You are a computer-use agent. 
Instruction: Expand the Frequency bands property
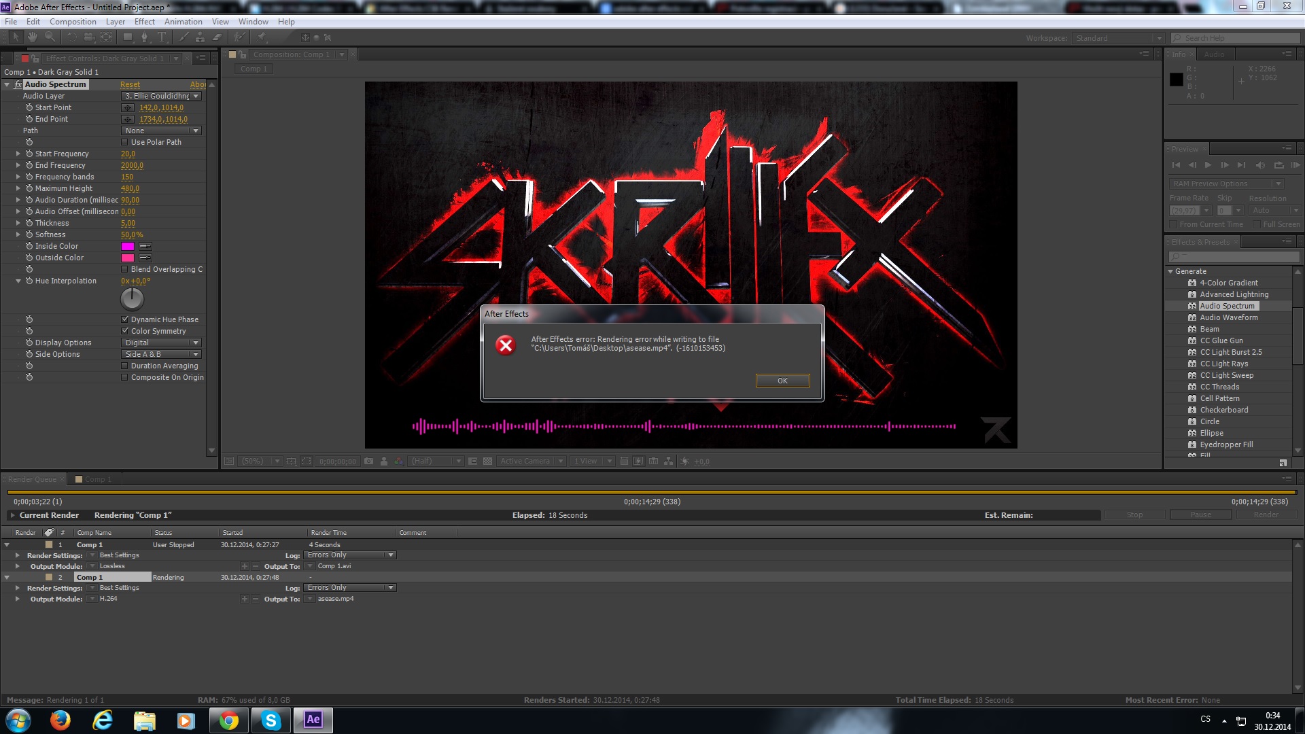pos(18,177)
